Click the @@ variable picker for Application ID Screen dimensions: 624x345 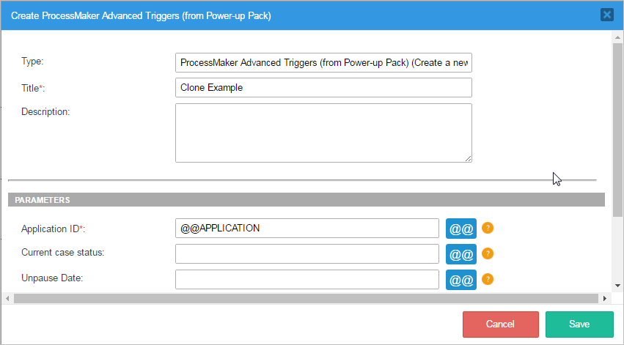pos(461,229)
